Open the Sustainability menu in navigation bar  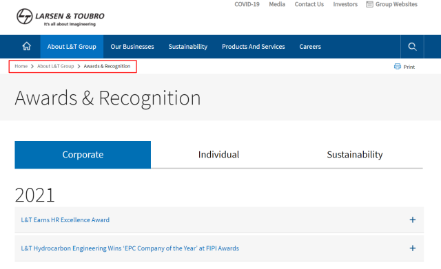coord(188,47)
